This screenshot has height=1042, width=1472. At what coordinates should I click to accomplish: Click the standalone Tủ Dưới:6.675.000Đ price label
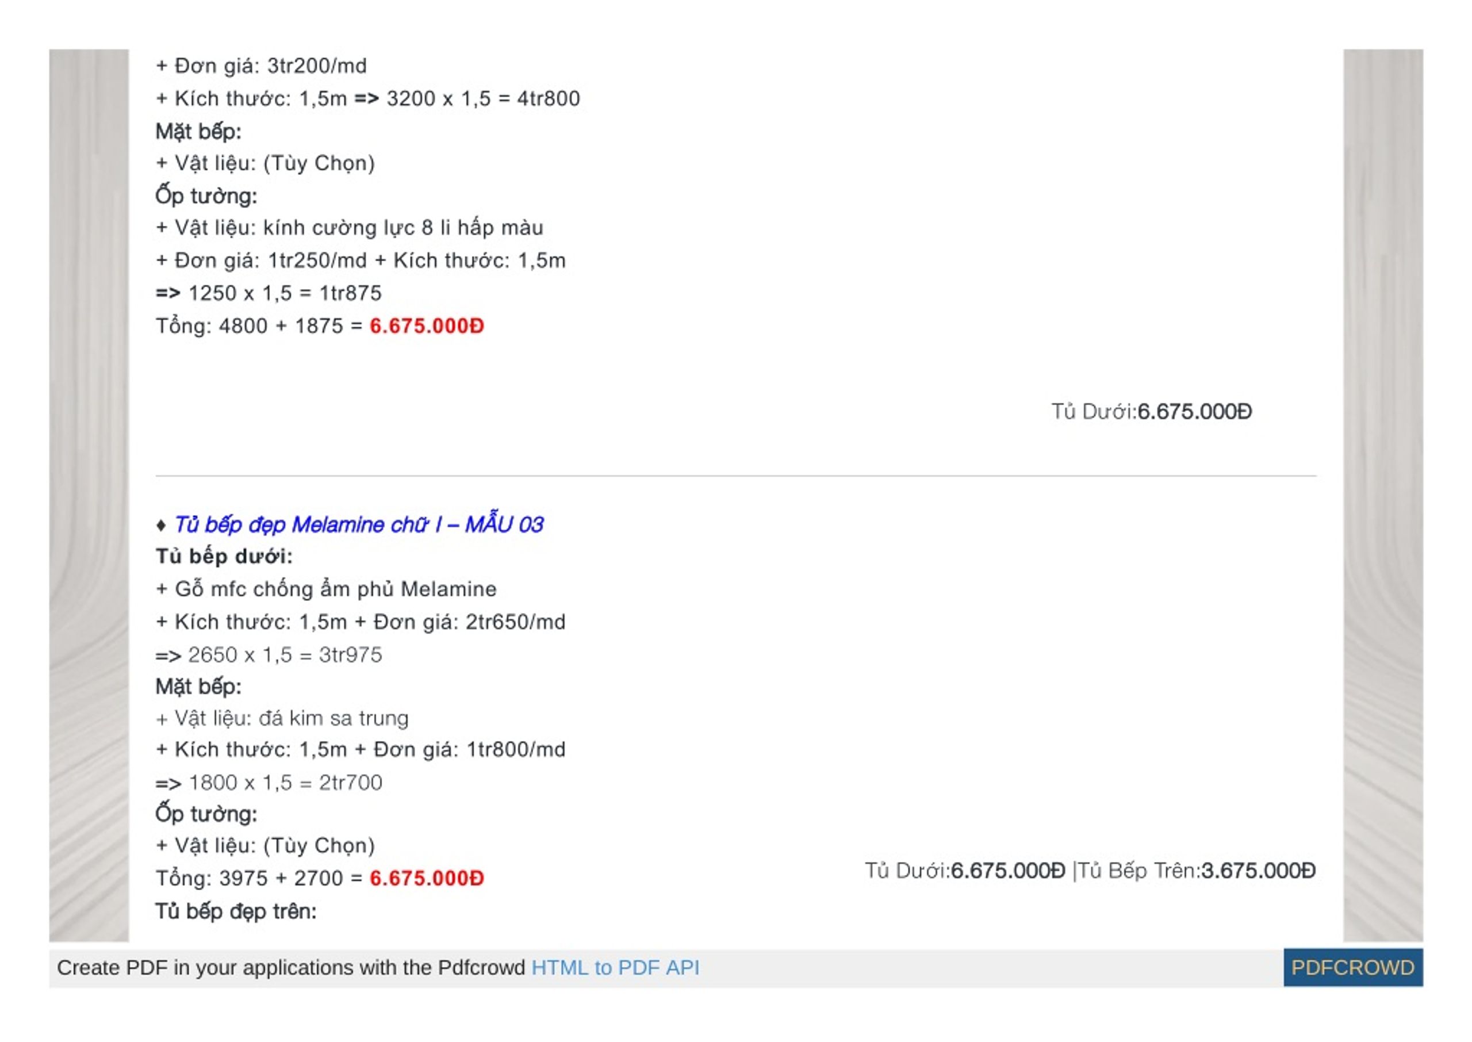[x=1151, y=411]
